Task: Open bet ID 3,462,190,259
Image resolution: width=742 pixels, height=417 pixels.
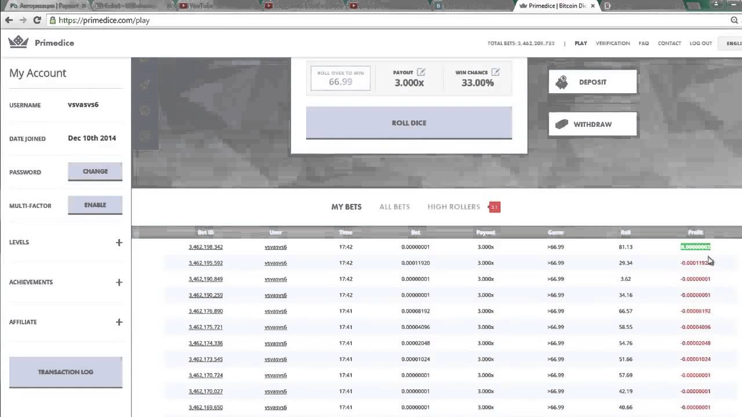Action: (206, 295)
